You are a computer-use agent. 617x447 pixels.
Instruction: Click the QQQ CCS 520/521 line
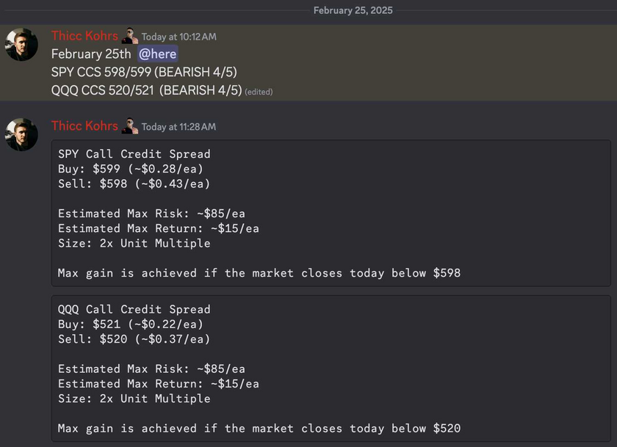[x=146, y=90]
